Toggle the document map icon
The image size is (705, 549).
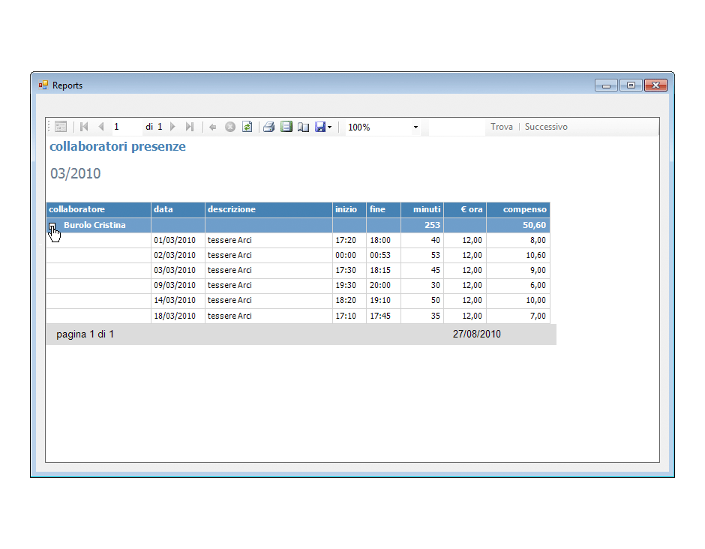click(x=61, y=127)
